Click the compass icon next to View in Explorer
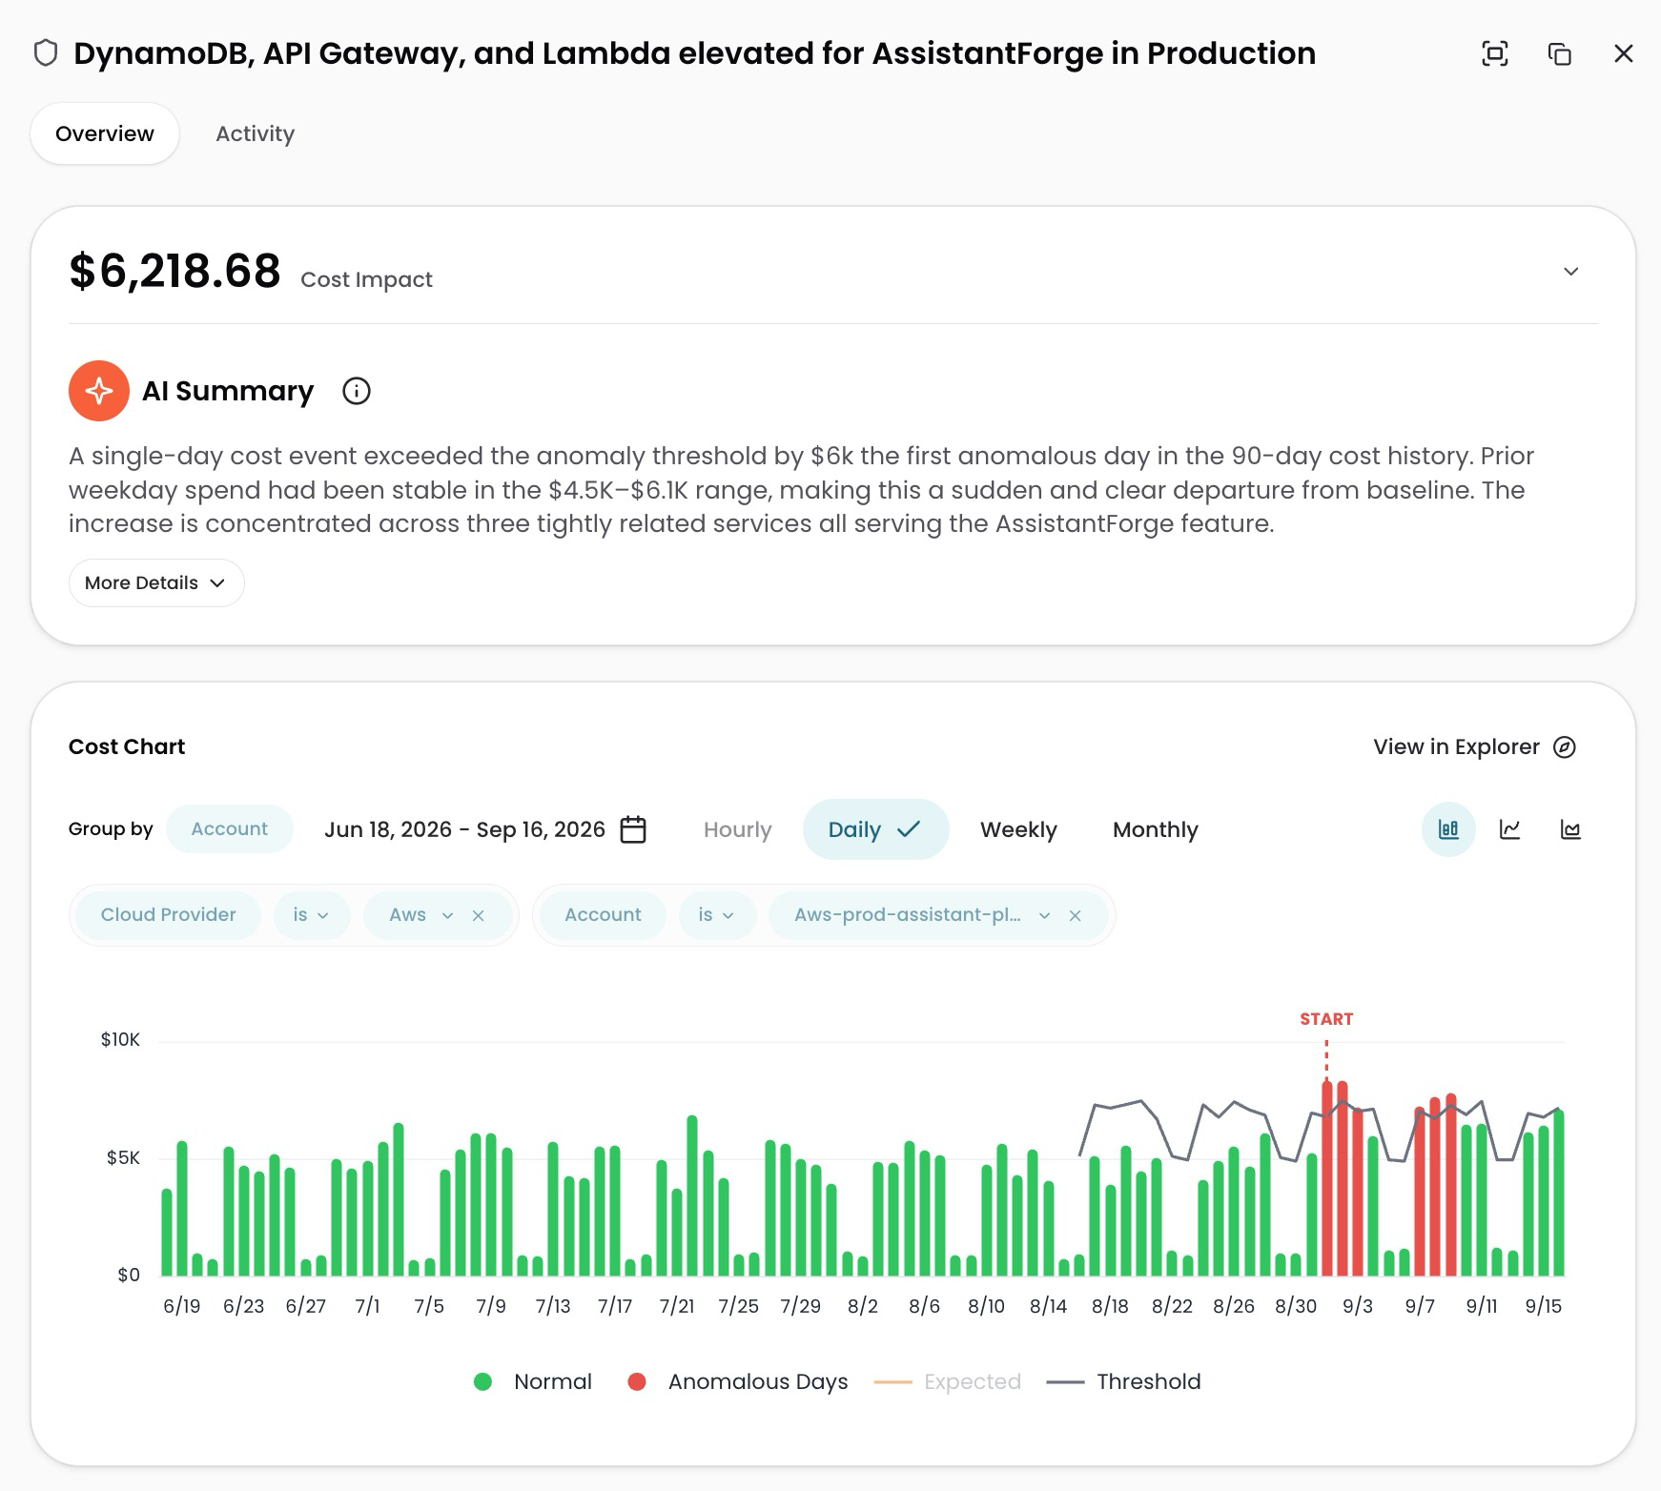The image size is (1661, 1491). [1565, 747]
